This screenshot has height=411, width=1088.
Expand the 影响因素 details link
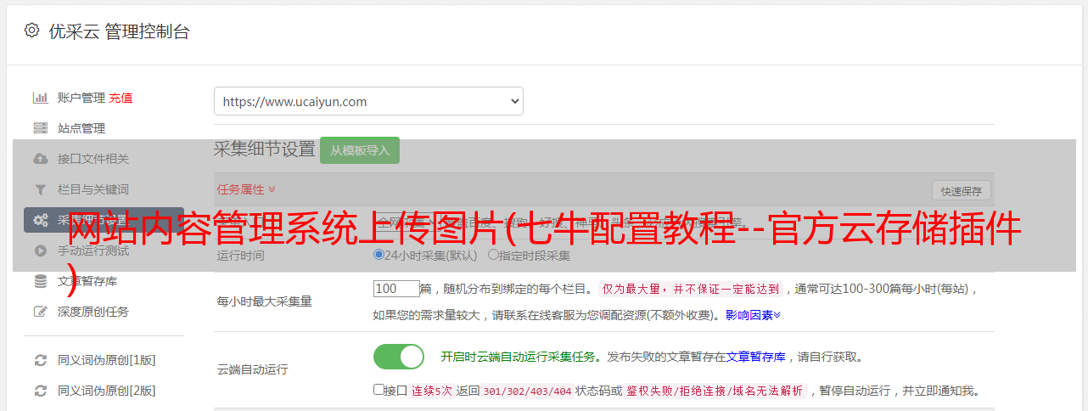pos(753,315)
